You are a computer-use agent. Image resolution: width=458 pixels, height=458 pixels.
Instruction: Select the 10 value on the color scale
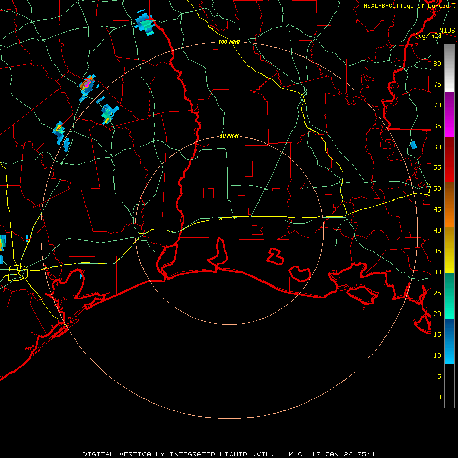437,356
